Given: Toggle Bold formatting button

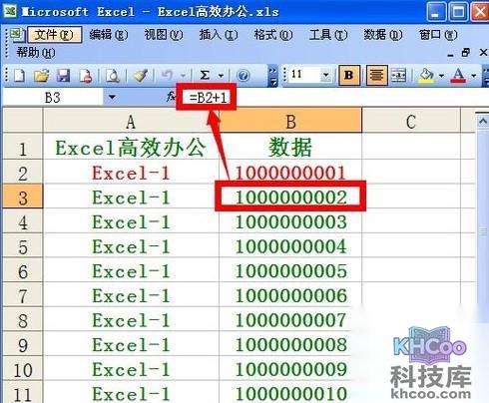Looking at the screenshot, I should click(x=349, y=76).
